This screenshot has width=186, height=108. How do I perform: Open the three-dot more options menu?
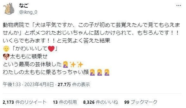coord(179,5)
